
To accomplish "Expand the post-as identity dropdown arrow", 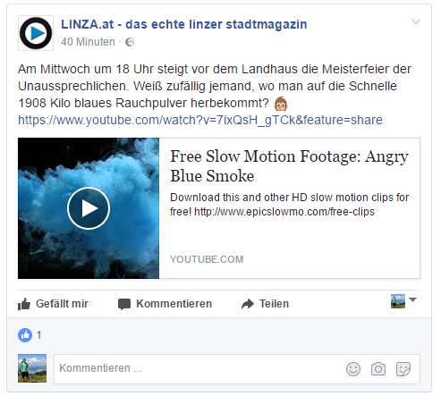I will pyautogui.click(x=412, y=299).
